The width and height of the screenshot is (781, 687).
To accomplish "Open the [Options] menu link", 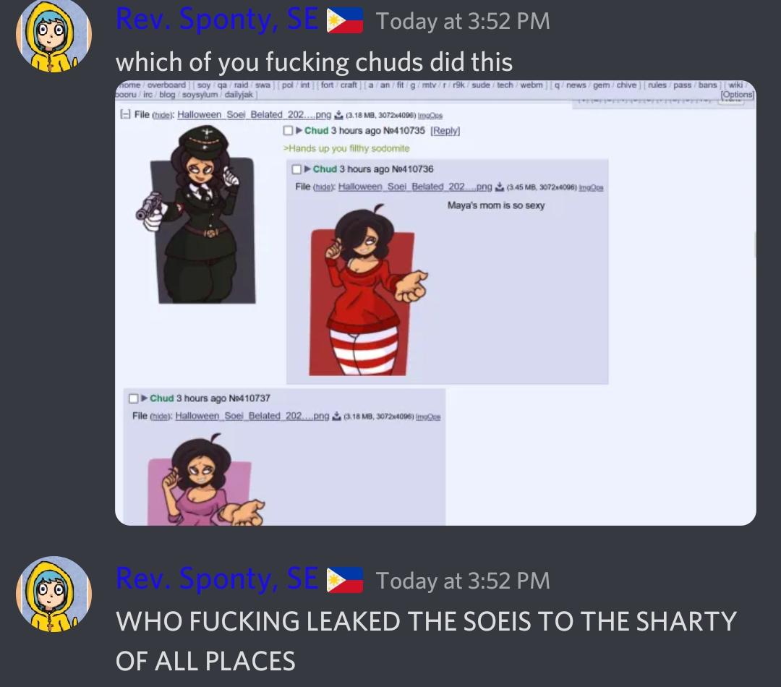I will pyautogui.click(x=737, y=95).
